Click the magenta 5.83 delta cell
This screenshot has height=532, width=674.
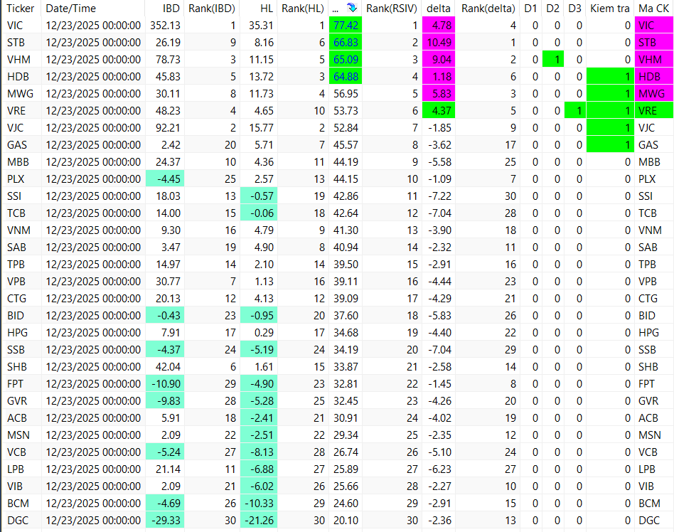pyautogui.click(x=439, y=94)
